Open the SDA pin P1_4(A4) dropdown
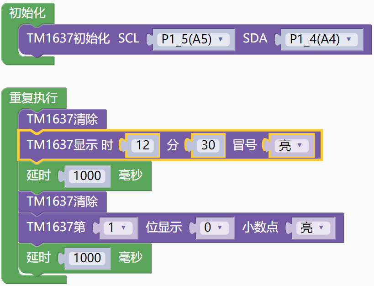 coord(321,39)
